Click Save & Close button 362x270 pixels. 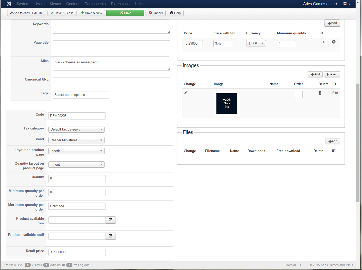62,13
